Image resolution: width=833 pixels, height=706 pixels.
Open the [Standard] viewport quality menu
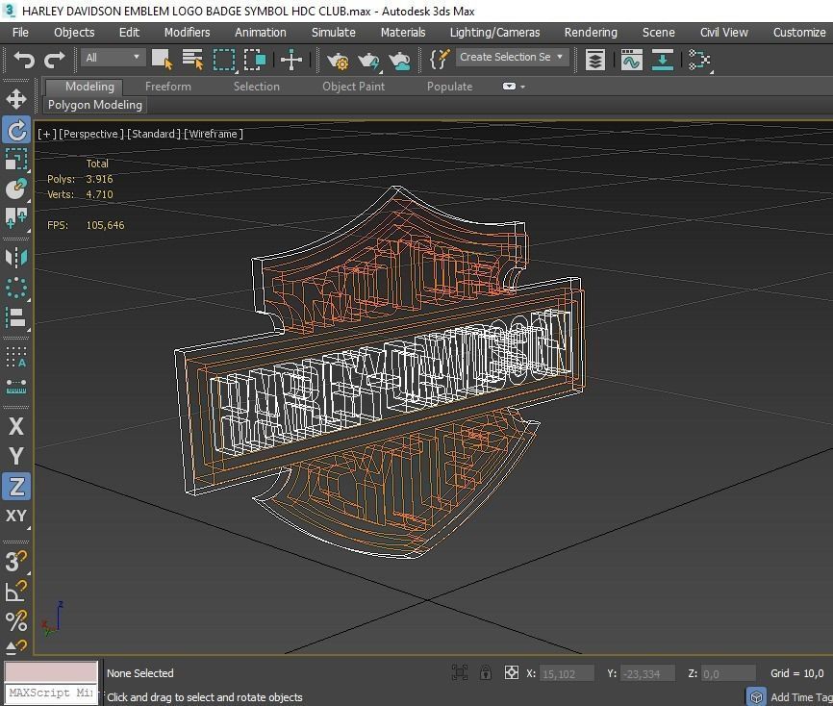[x=154, y=134]
